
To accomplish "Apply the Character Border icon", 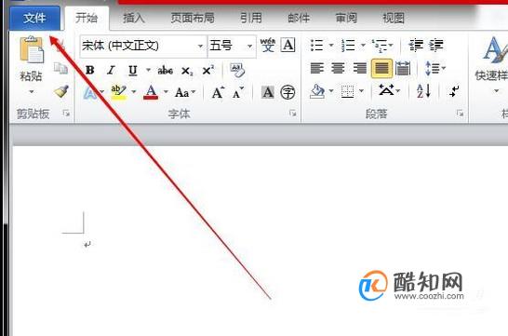I will [x=287, y=45].
